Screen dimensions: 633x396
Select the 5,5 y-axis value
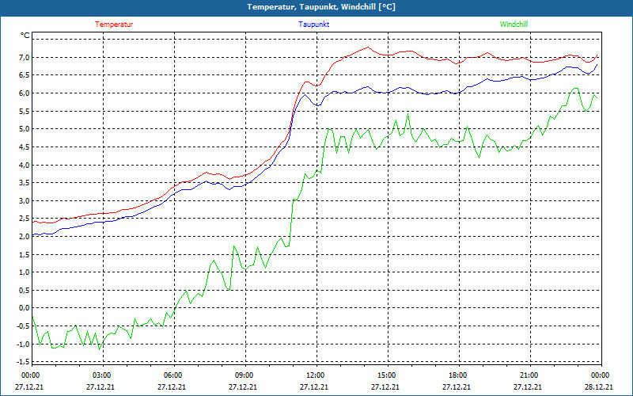25,111
